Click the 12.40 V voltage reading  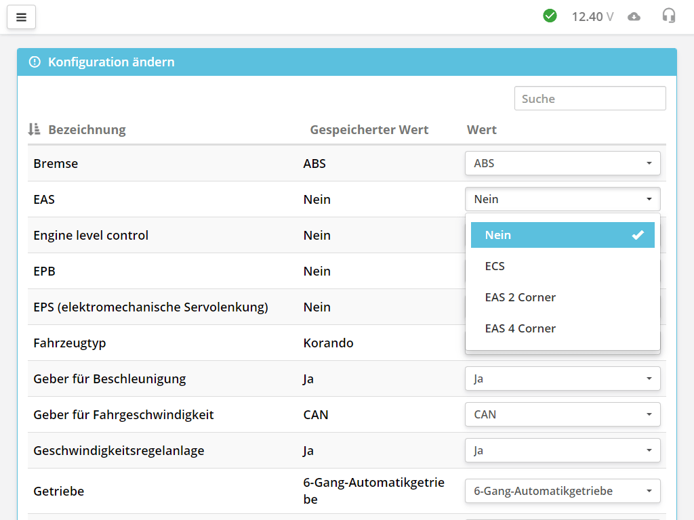592,16
